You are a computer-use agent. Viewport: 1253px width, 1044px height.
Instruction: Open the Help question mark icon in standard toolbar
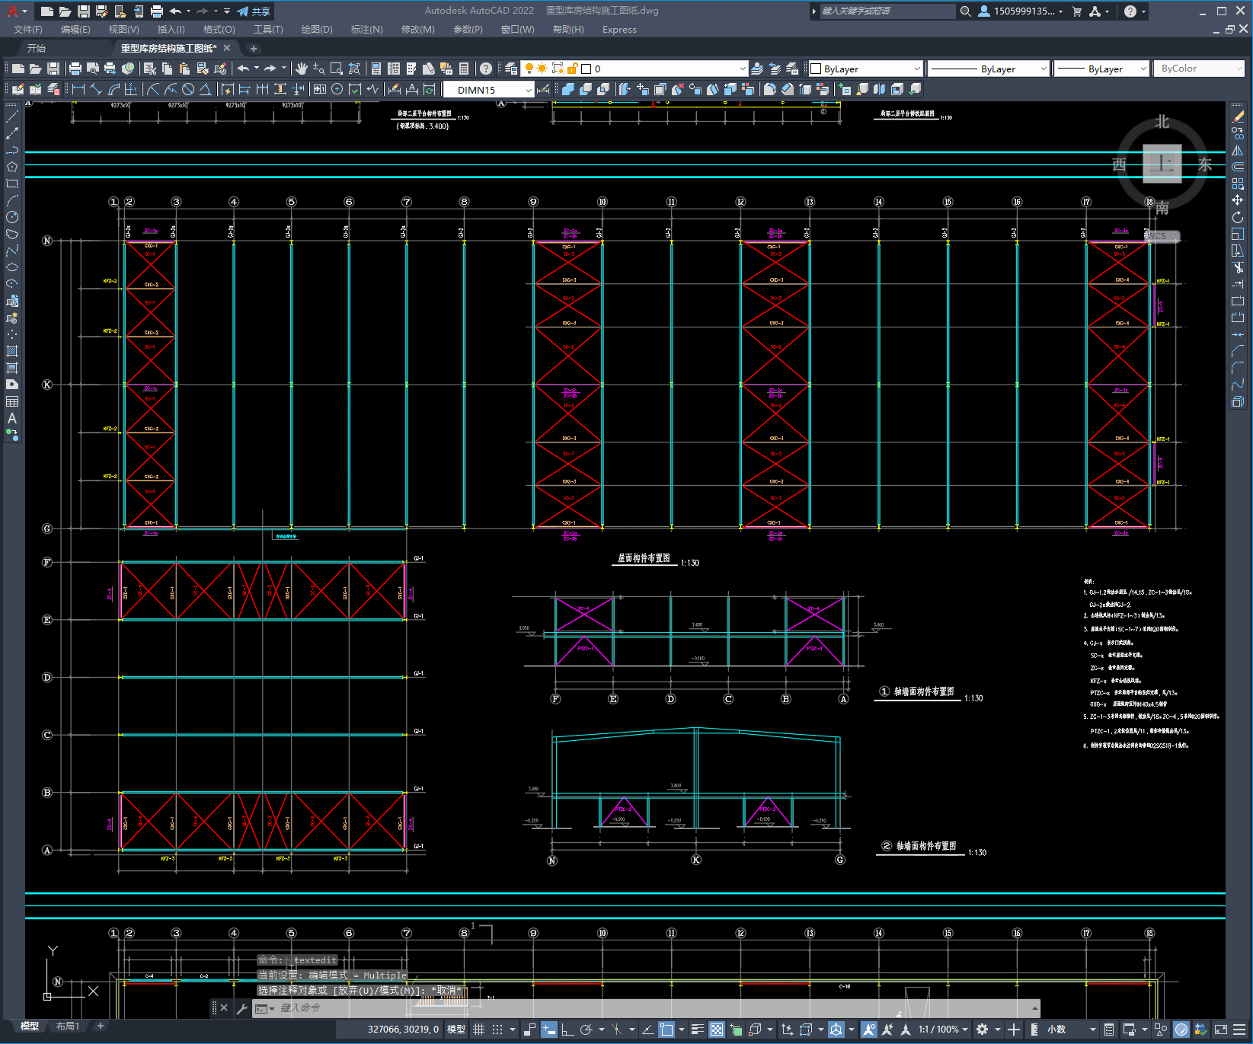pyautogui.click(x=486, y=69)
